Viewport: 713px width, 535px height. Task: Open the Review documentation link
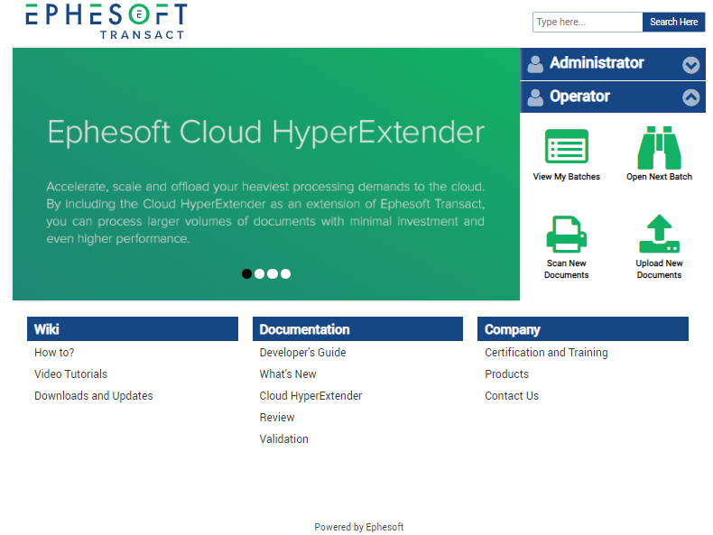276,418
